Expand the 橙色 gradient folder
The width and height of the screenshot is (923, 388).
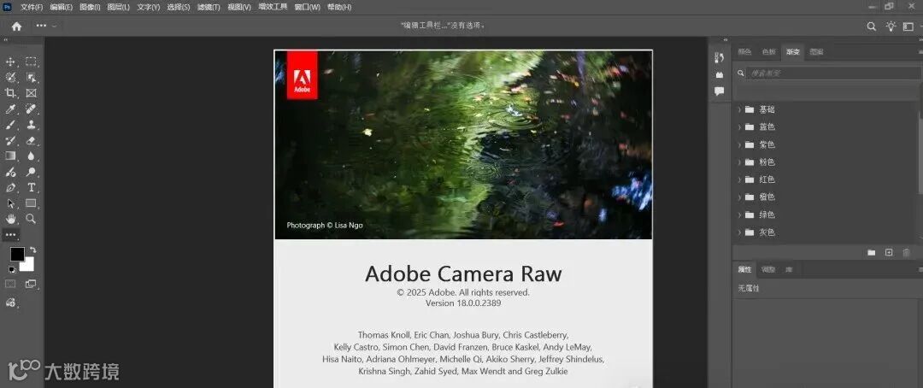(x=739, y=197)
